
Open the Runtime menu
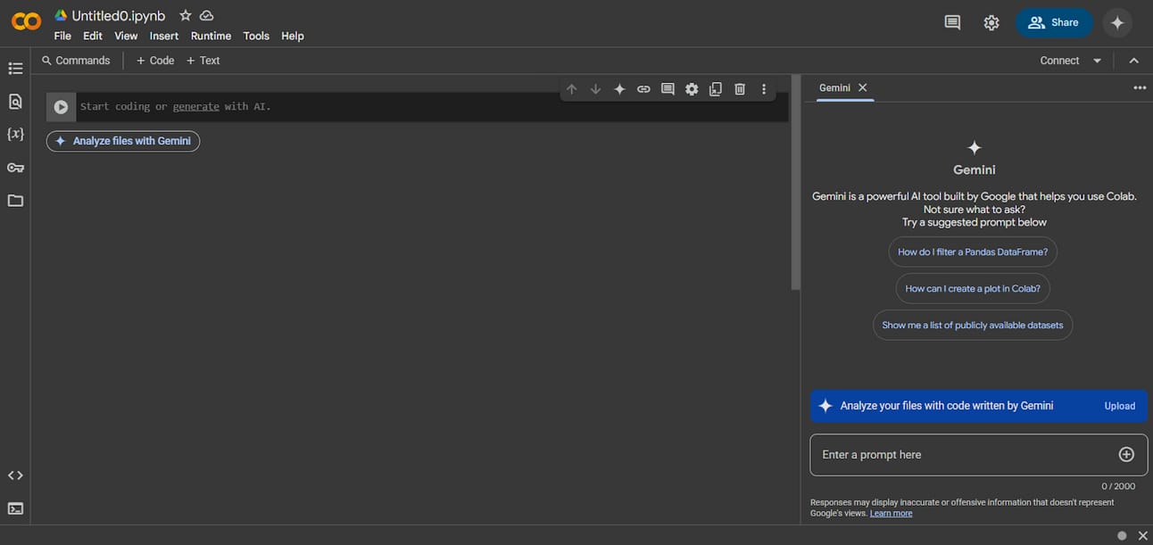(211, 36)
